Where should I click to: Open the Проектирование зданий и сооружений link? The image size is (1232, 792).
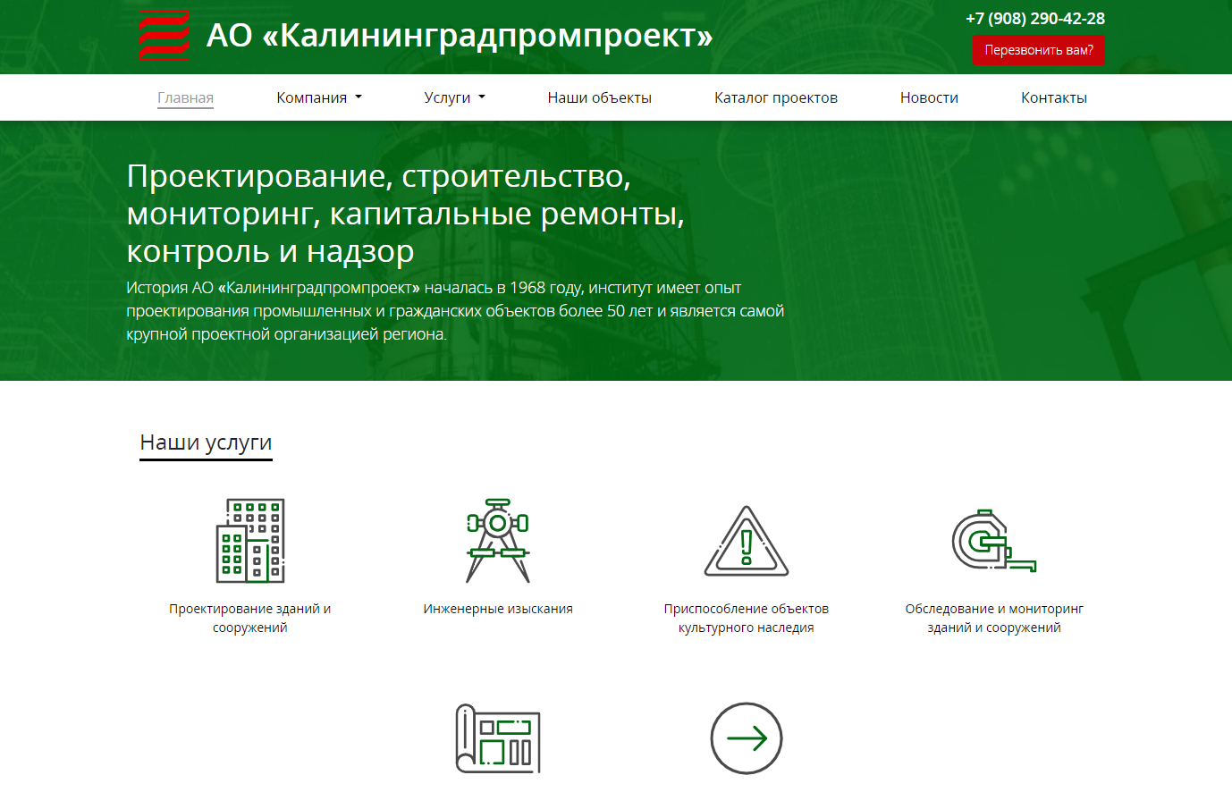coord(250,618)
